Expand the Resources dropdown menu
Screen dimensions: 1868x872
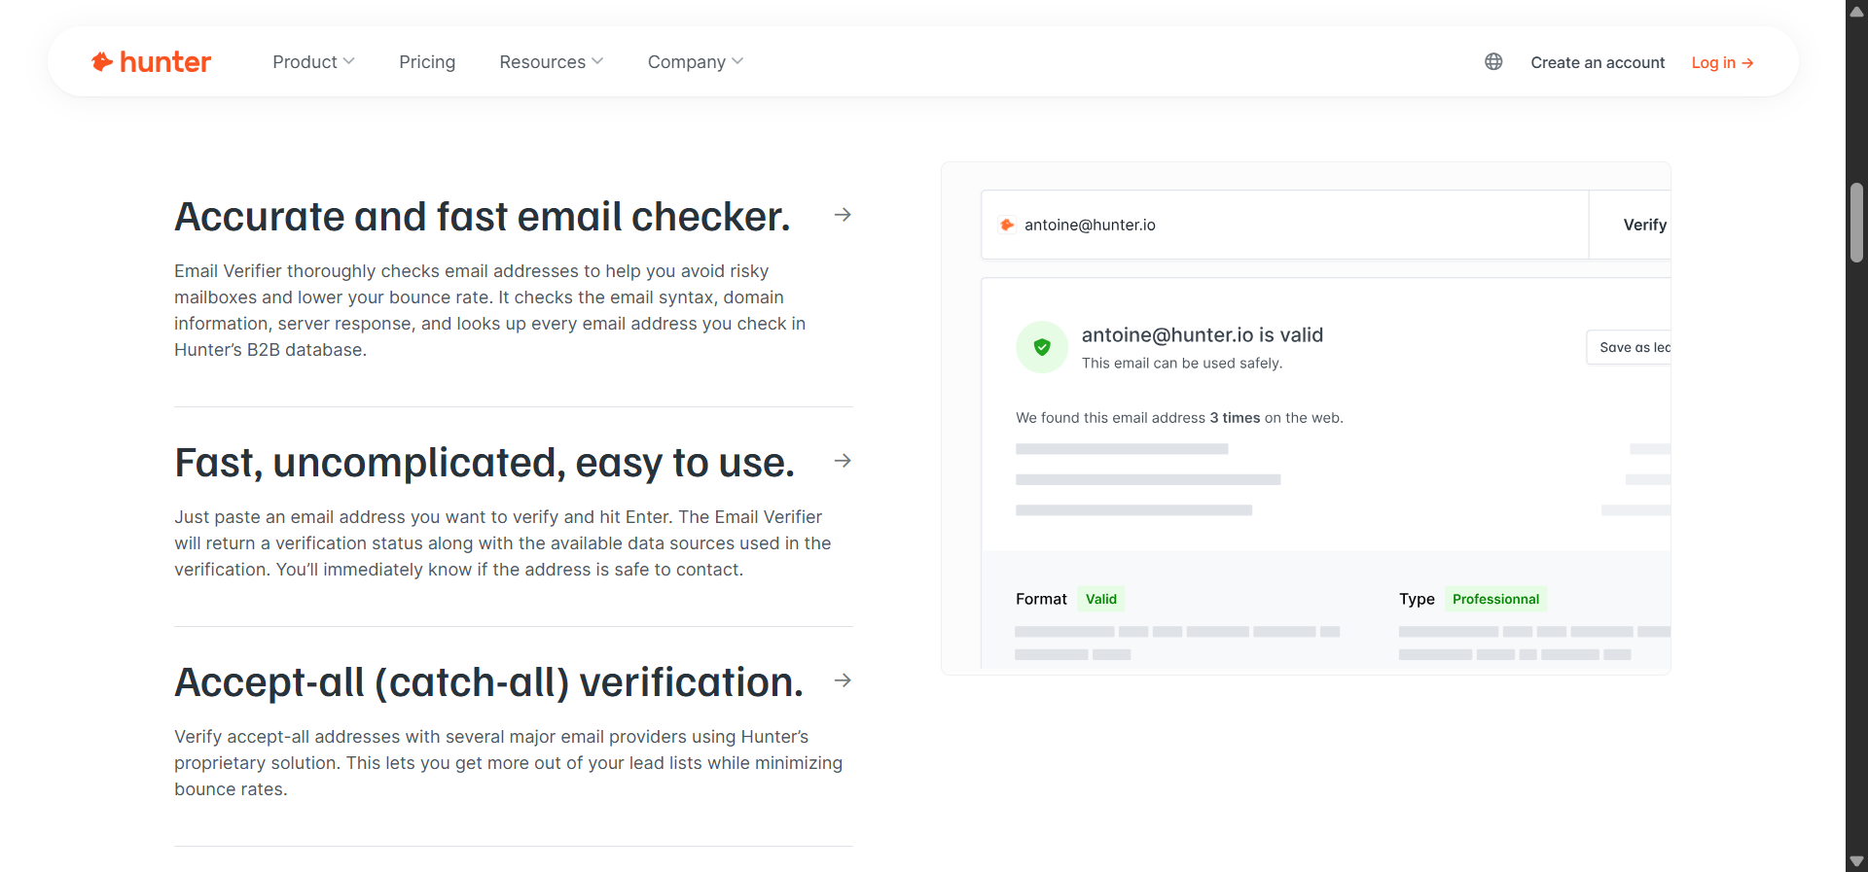(x=552, y=61)
